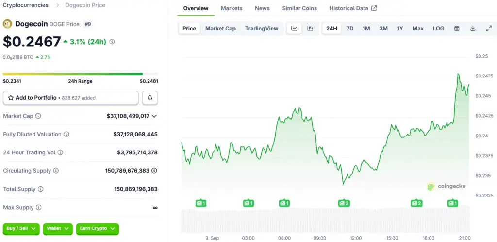Select the TradingView chart toggle
The image size is (497, 242).
[x=262, y=29]
